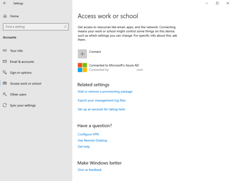This screenshot has height=181, width=232.
Task: Open the Use Remote Desktop link
Action: click(92, 140)
